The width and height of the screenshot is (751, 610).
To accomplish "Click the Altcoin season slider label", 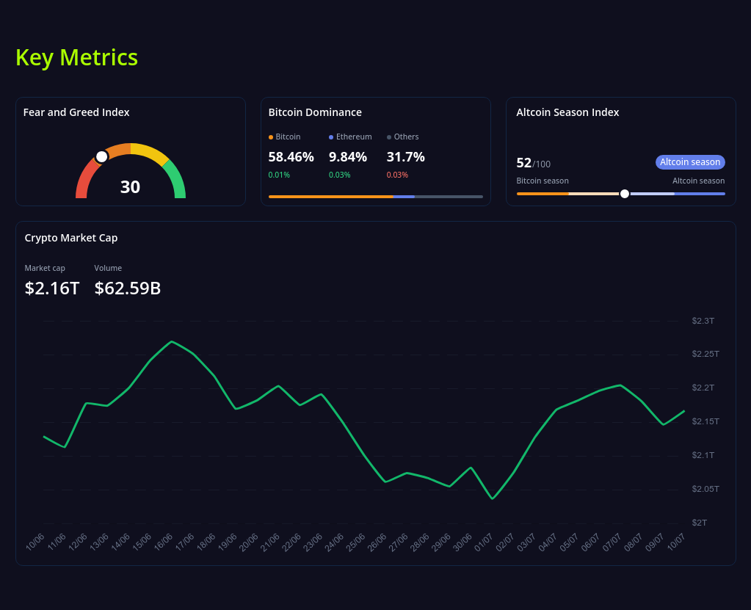I will coord(698,181).
